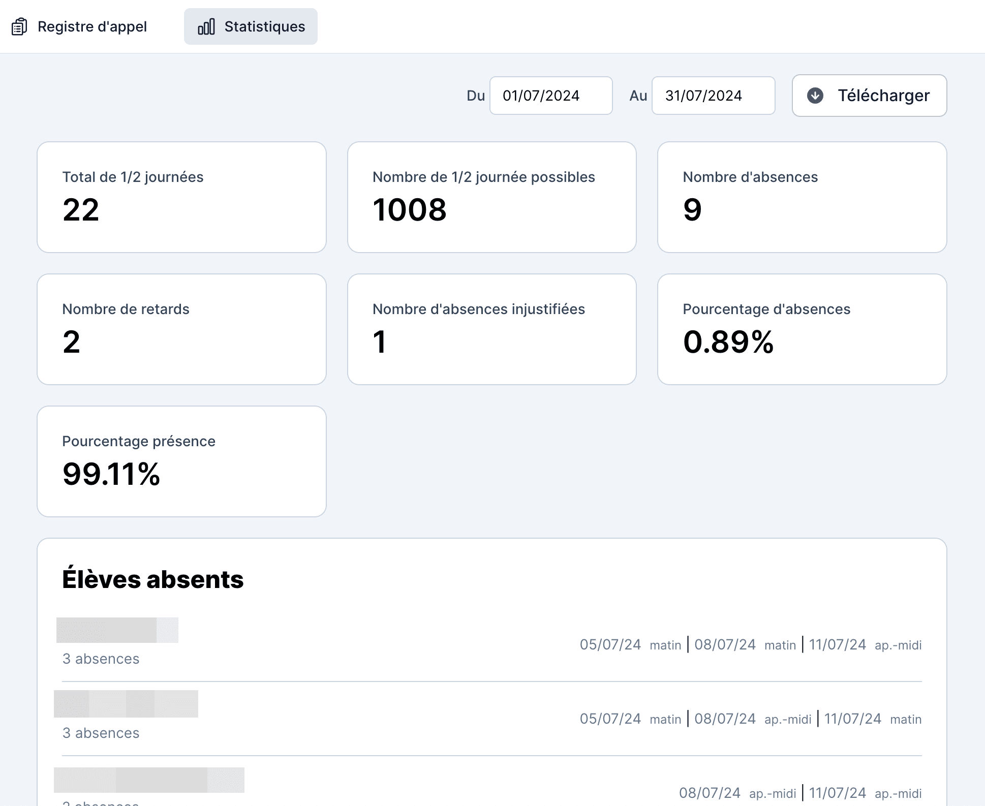The height and width of the screenshot is (806, 985).
Task: Select the 99.11% value
Action: pos(111,474)
